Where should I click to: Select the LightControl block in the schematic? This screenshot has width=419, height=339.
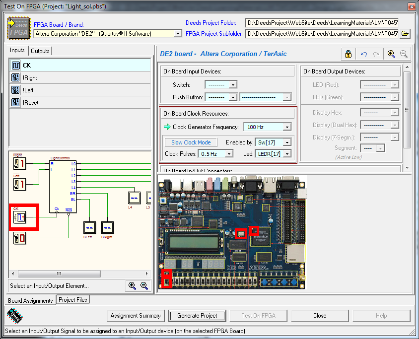click(x=63, y=187)
